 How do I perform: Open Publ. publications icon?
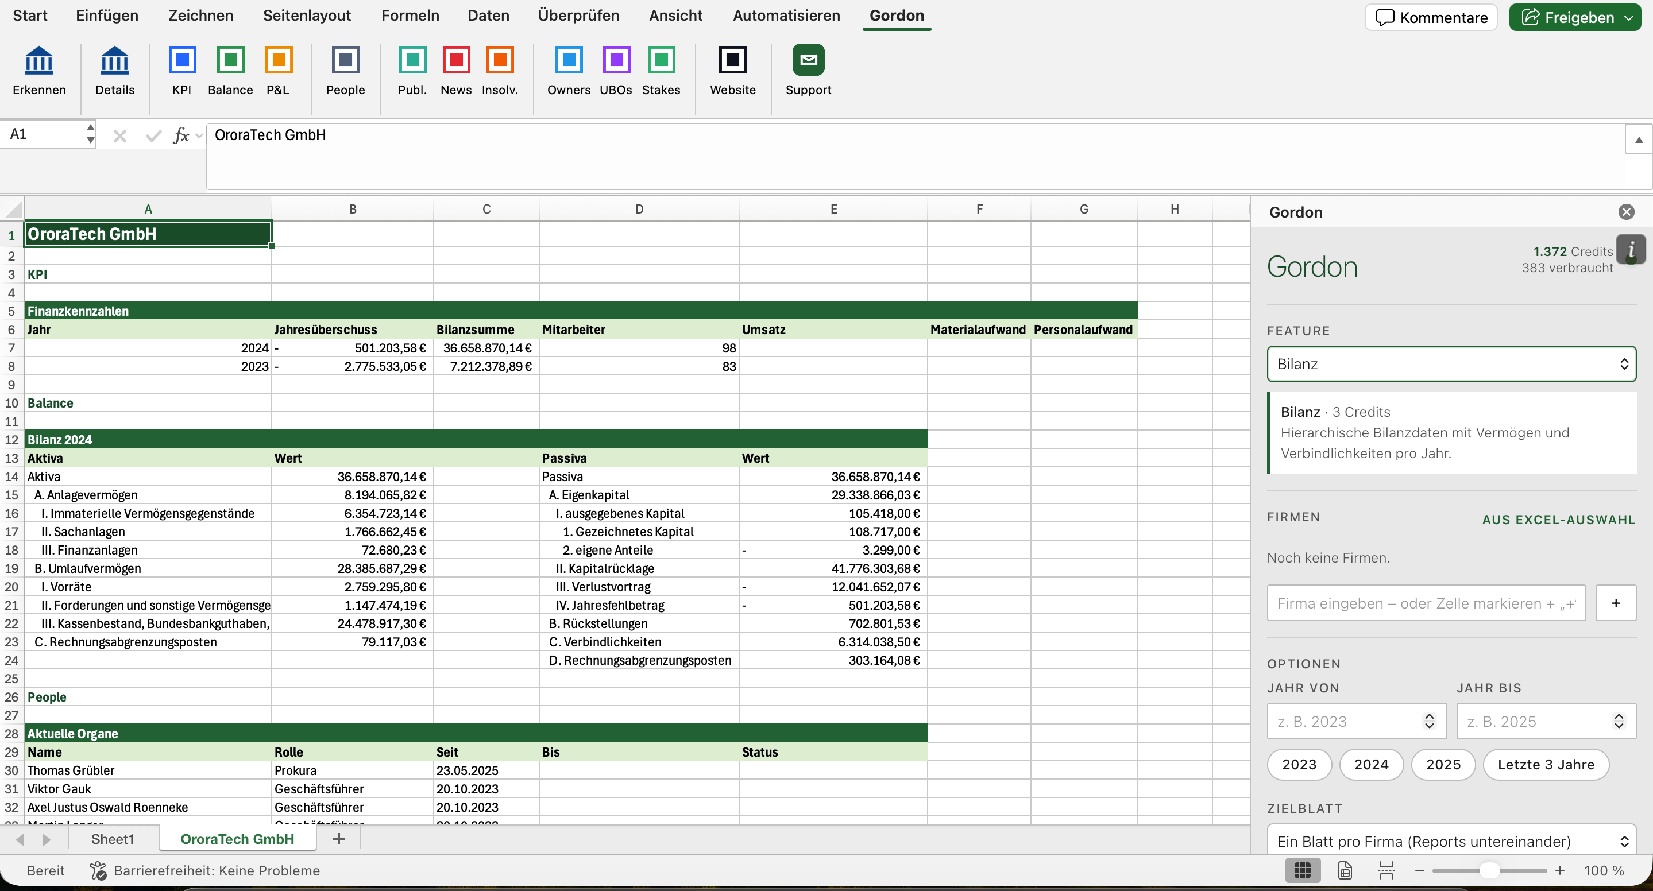tap(412, 60)
